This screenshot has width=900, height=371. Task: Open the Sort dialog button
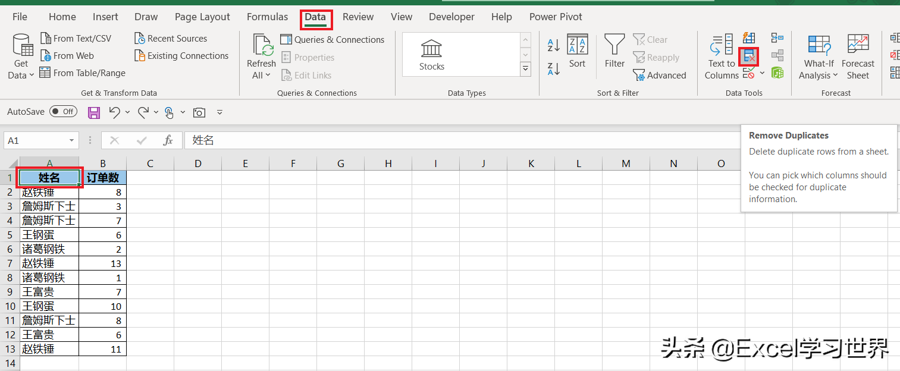click(x=577, y=52)
